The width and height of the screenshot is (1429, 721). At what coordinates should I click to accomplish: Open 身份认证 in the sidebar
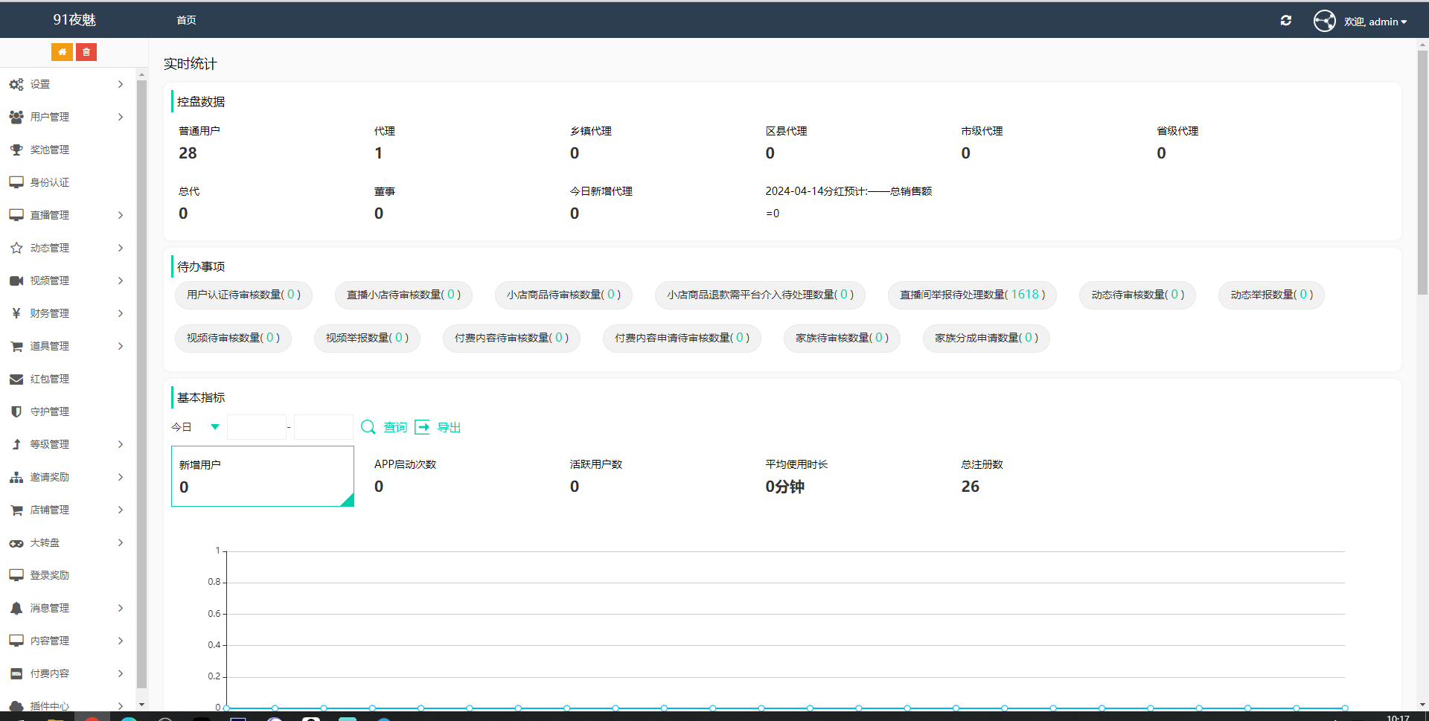click(50, 182)
